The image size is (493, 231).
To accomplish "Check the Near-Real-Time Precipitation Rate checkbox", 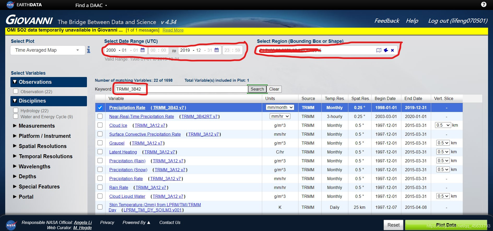I will [100, 116].
